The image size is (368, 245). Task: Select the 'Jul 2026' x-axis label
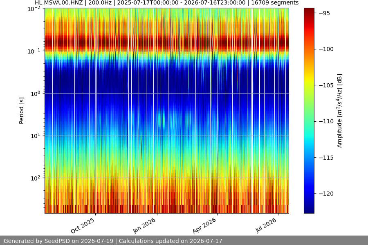(266, 225)
